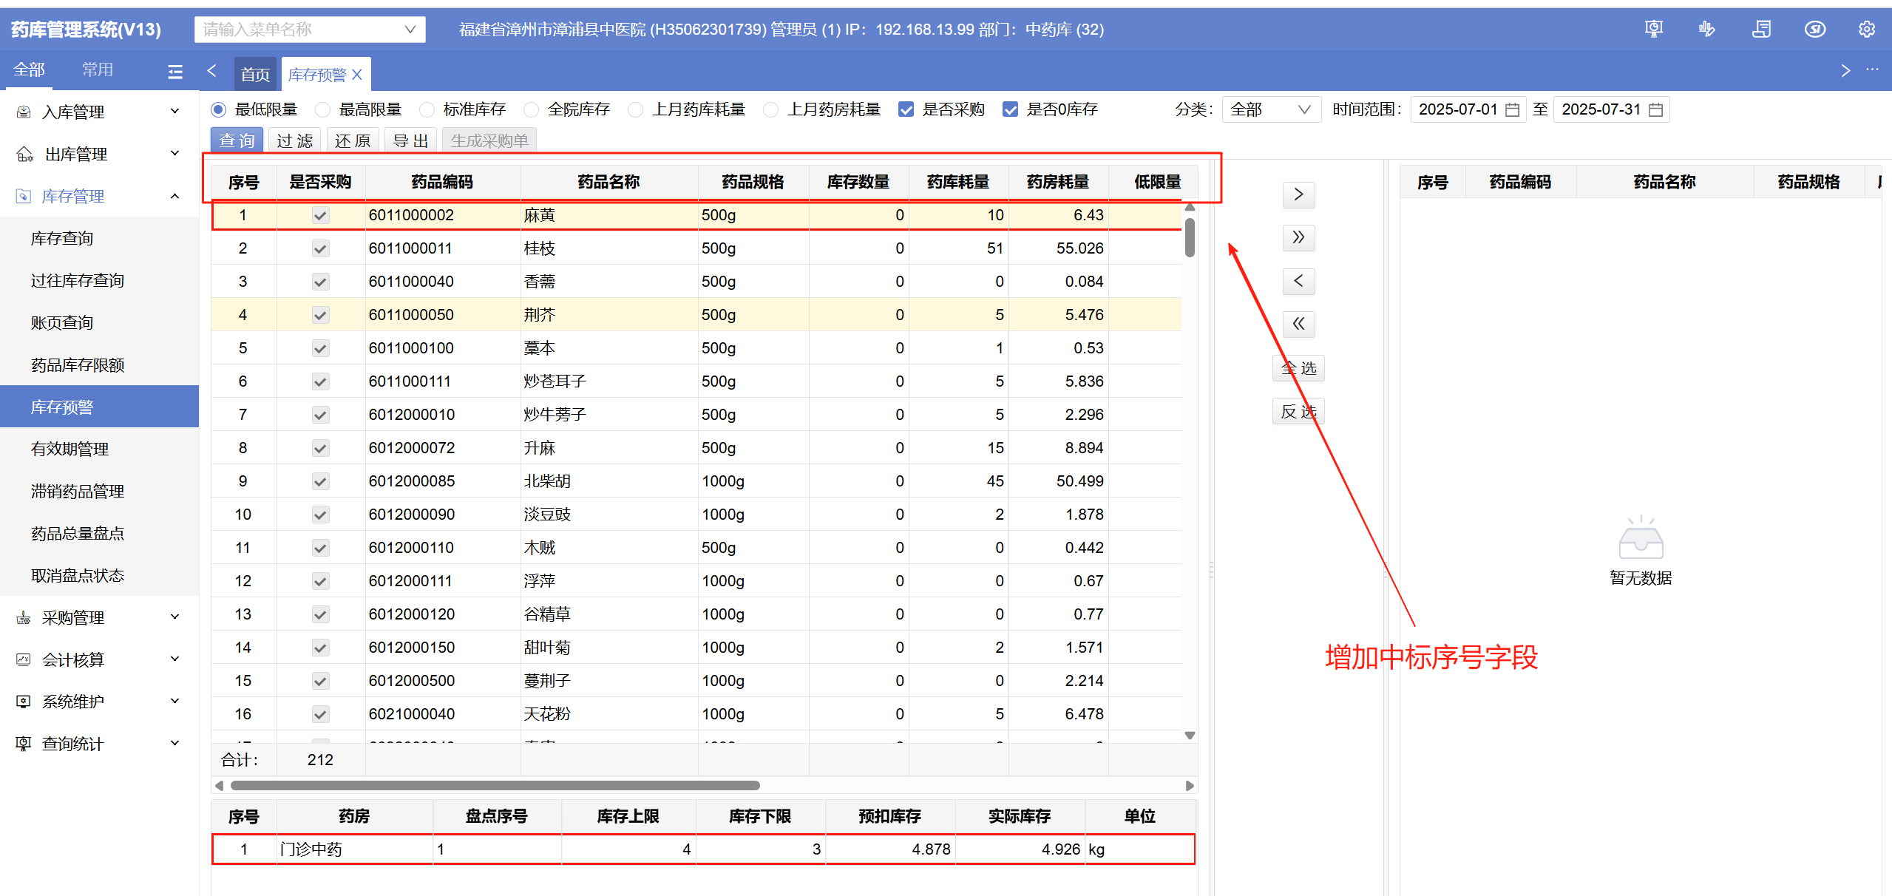Image resolution: width=1892 pixels, height=896 pixels.
Task: Open calendar icon of start date 2025-07-01
Action: [1513, 110]
